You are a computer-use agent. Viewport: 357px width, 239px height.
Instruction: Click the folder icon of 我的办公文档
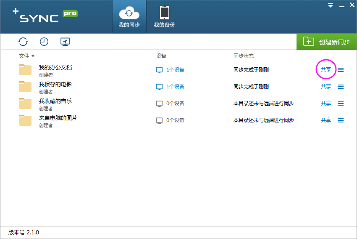(x=25, y=70)
